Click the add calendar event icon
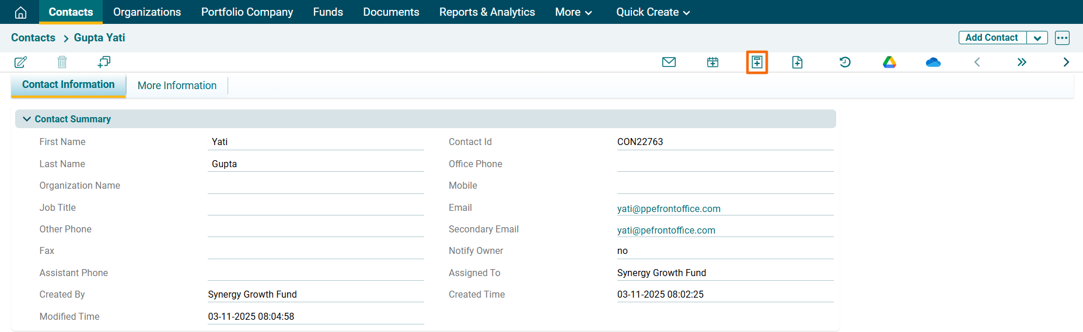This screenshot has width=1083, height=332. (x=712, y=62)
